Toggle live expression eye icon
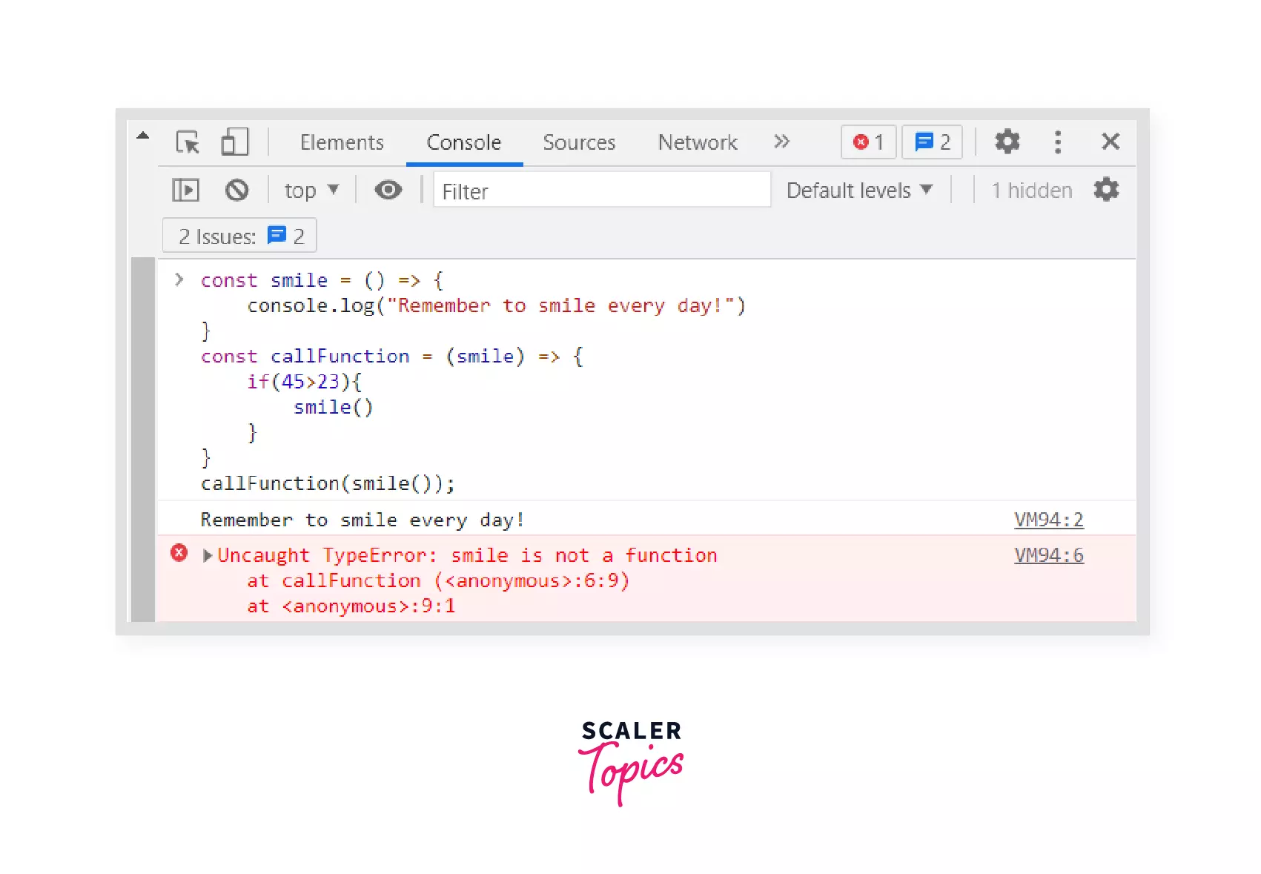Screen dimensions: 1261x874 point(388,191)
